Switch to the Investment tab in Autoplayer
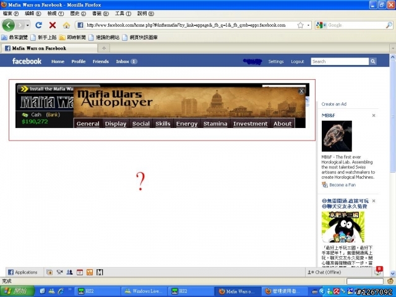This screenshot has width=396, height=297. click(250, 124)
